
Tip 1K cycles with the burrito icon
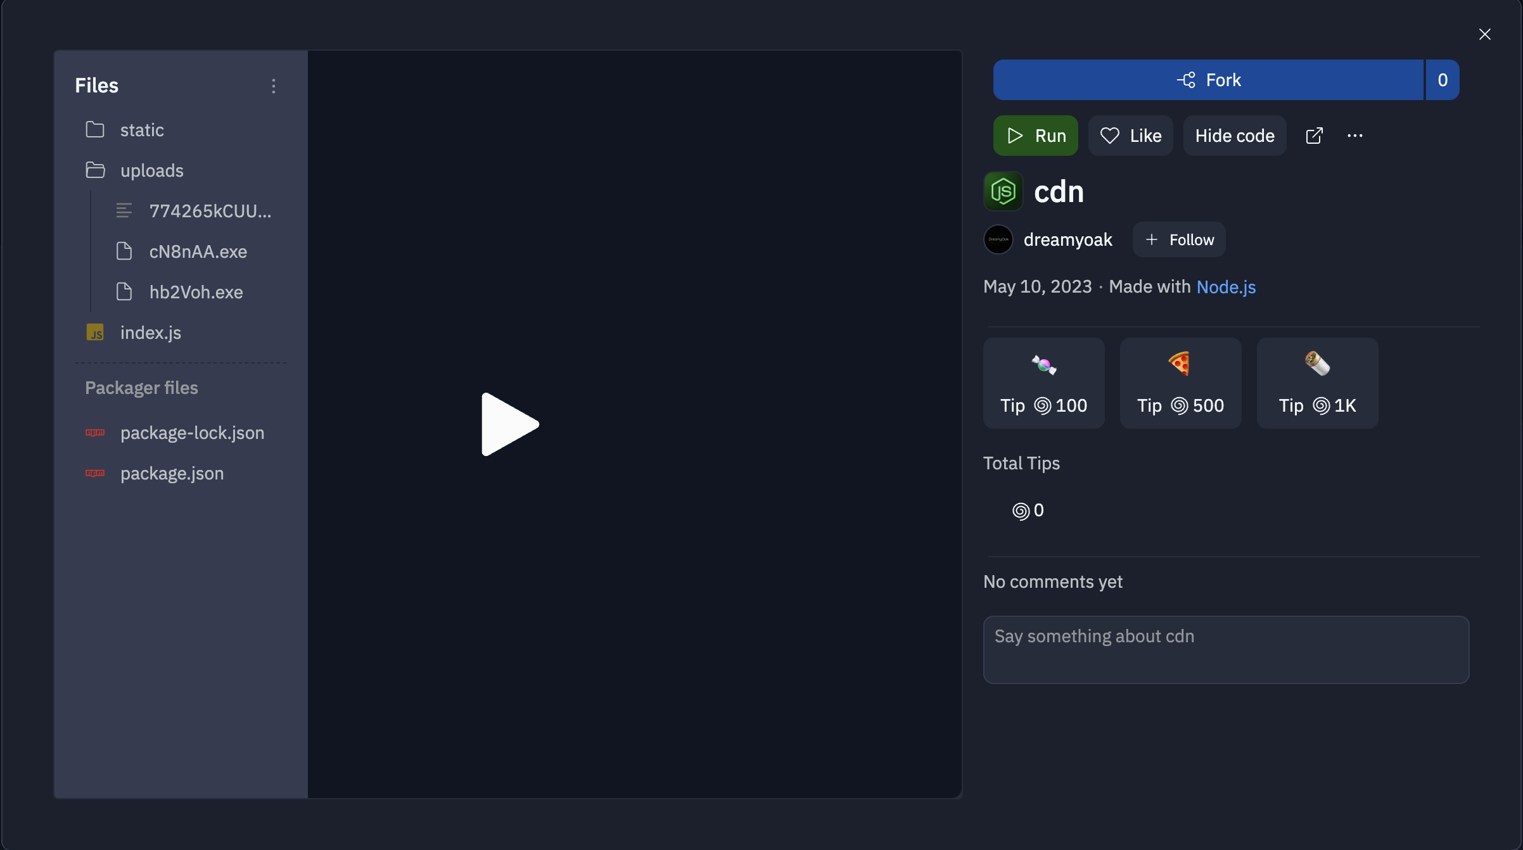(x=1317, y=383)
